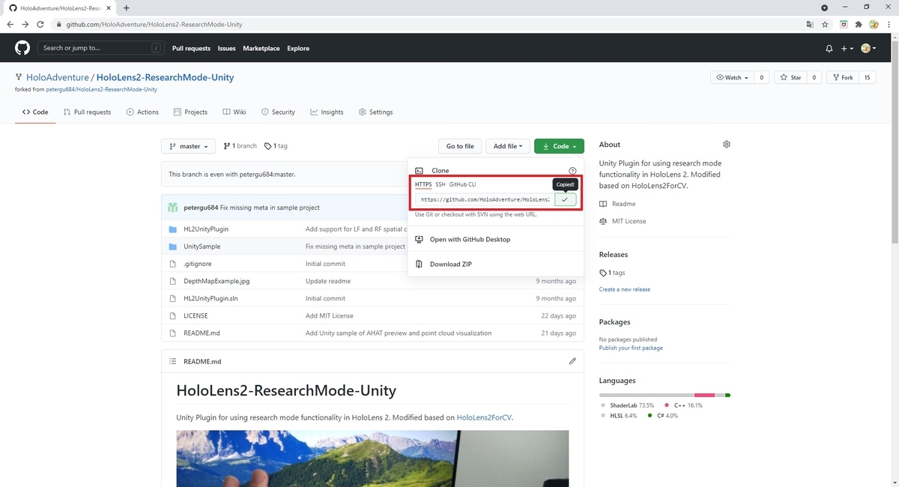899x487 pixels.
Task: Click the languages color bar
Action: tap(665, 395)
